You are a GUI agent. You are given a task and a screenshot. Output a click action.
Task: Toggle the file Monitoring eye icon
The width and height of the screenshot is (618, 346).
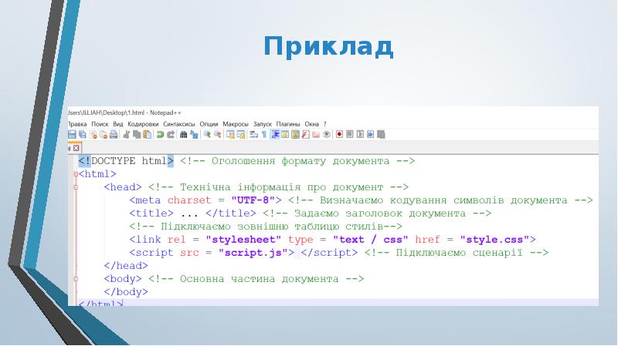pyautogui.click(x=327, y=134)
